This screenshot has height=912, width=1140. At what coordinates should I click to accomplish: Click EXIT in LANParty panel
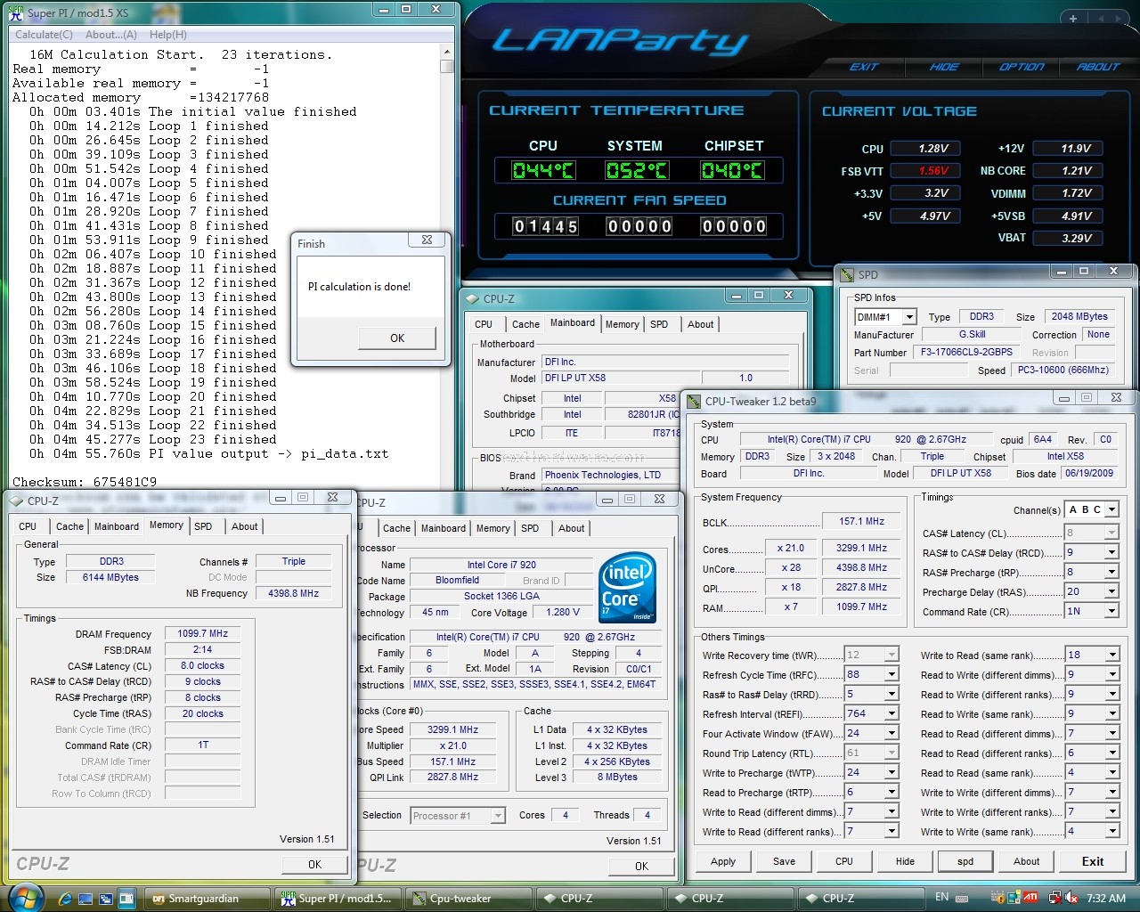pos(863,67)
